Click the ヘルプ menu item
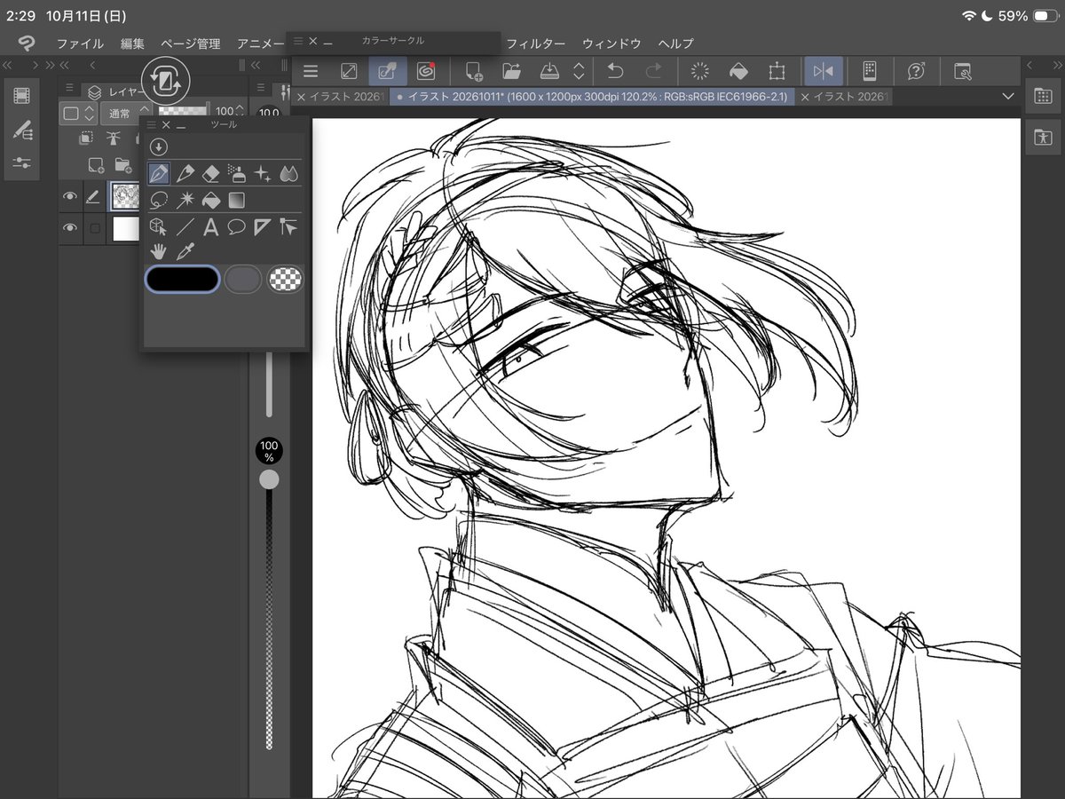Viewport: 1065px width, 799px height. tap(676, 44)
